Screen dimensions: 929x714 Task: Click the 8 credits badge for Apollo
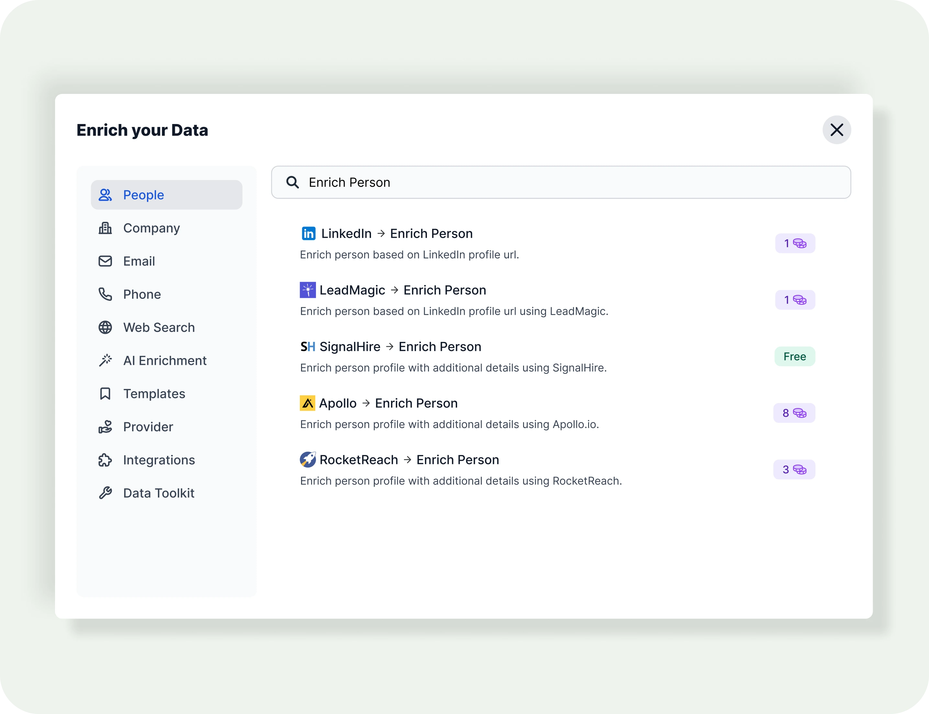[793, 413]
